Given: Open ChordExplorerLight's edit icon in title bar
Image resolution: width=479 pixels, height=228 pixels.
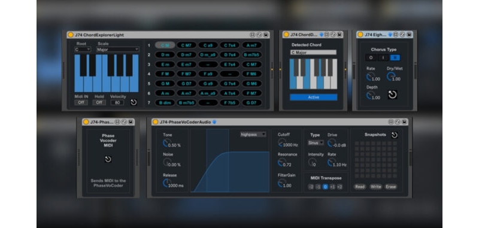Looking at the screenshot, I should tap(259, 35).
